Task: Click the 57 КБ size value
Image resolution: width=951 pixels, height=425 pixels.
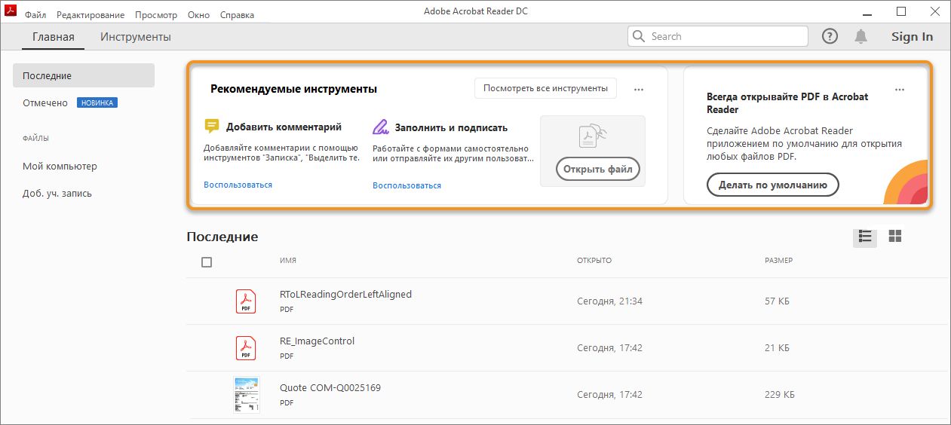Action: point(777,301)
